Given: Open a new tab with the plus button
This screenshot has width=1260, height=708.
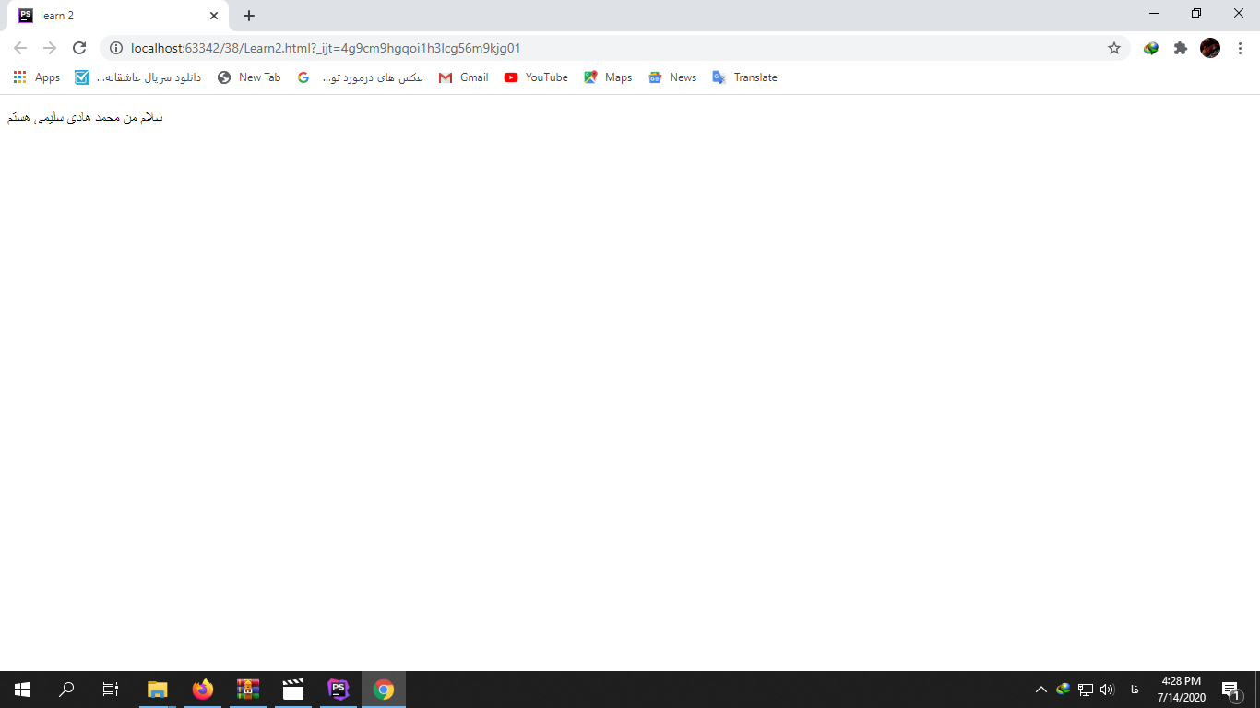Looking at the screenshot, I should point(249,16).
